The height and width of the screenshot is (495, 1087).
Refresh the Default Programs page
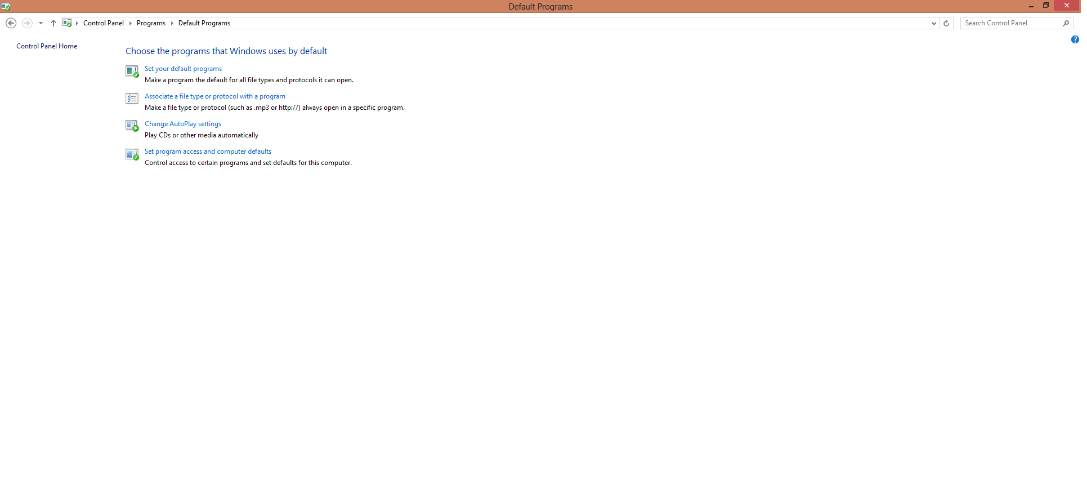coord(946,23)
